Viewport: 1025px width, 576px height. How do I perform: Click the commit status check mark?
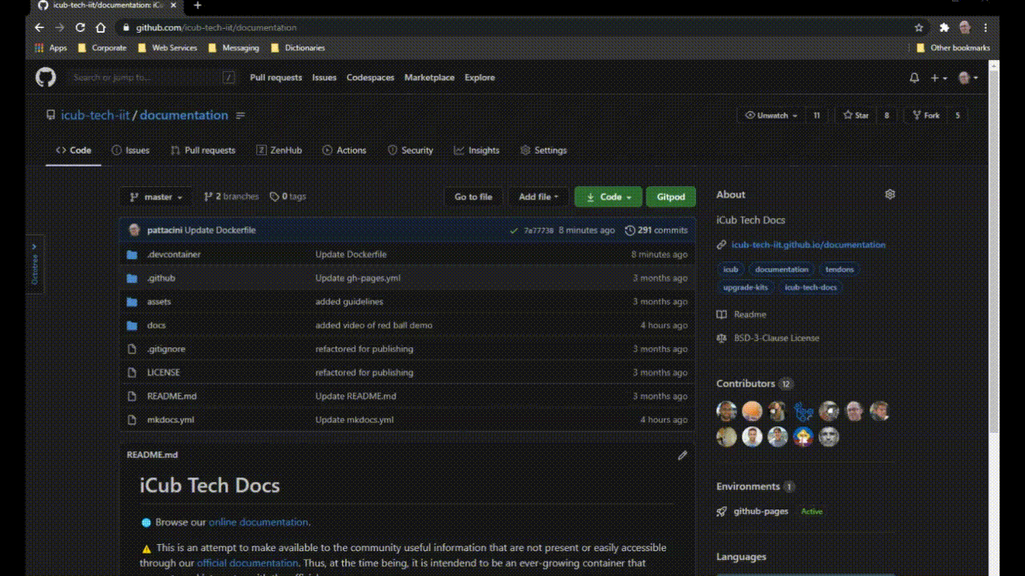pos(513,230)
